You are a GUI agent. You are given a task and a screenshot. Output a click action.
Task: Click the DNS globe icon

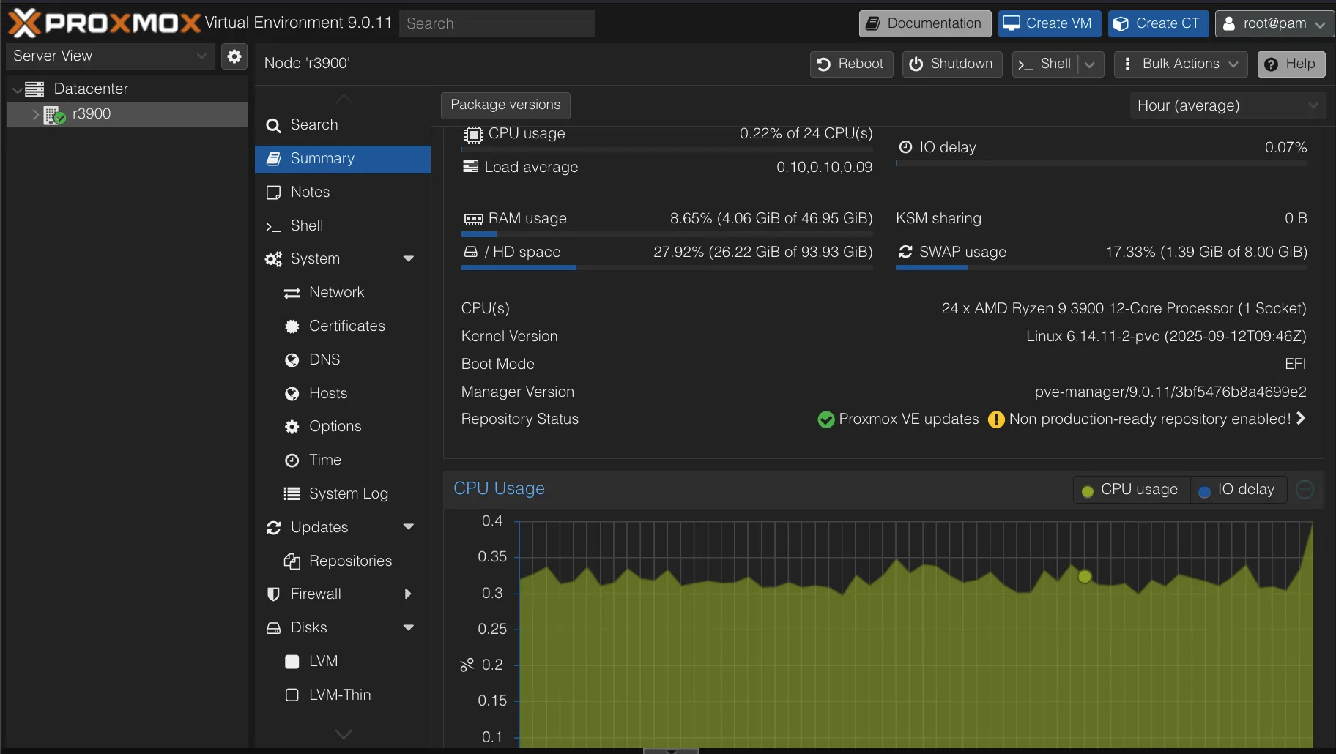pos(293,359)
